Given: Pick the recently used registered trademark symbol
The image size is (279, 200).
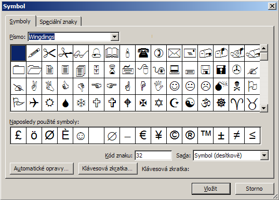Looking at the screenshot, I should point(190,135).
